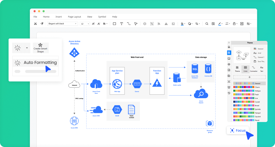Viewport: 275px width, 147px height.
Task: Open the Fill bucket icon in the side panel strip
Action: 229,47
